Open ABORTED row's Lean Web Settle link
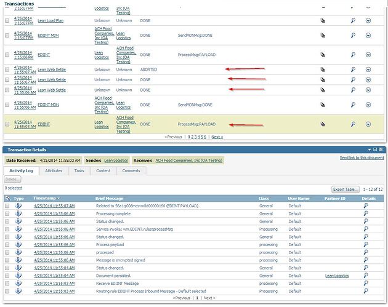Image resolution: width=388 pixels, height=307 pixels. pos(52,70)
